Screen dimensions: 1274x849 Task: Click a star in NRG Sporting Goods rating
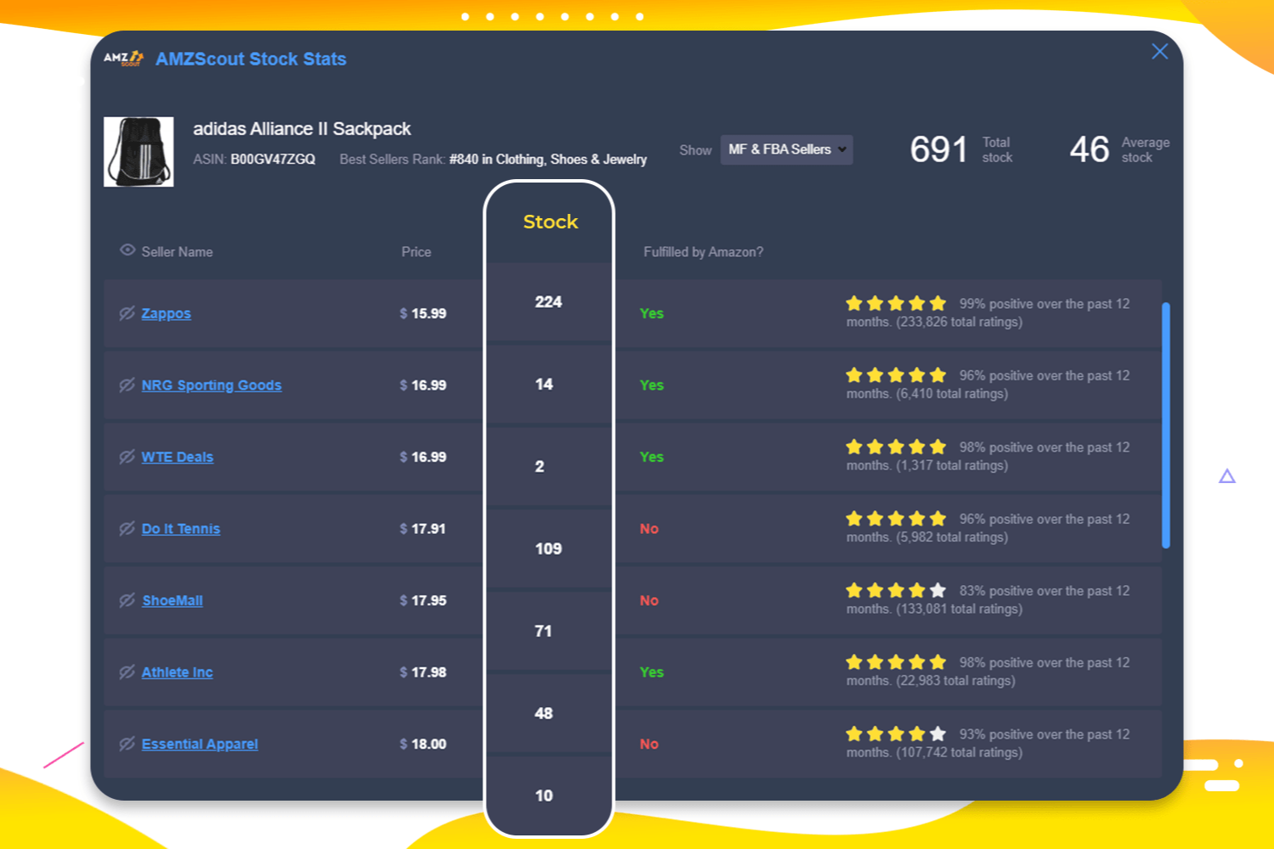pos(895,374)
